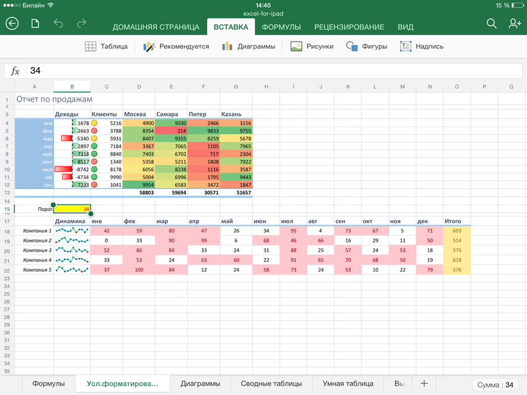Select the Питер cell with 9833
The width and height of the screenshot is (527, 395).
[x=204, y=131]
